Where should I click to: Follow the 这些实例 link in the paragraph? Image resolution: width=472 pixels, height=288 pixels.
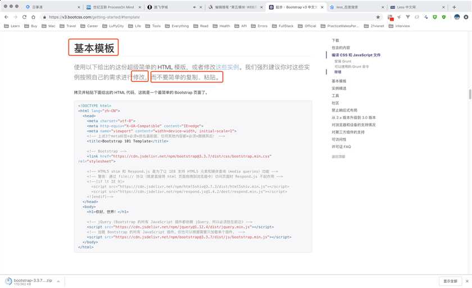tap(227, 67)
